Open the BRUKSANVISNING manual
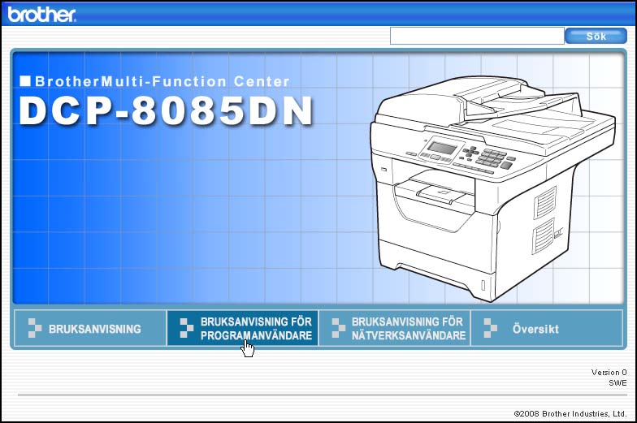This screenshot has width=637, height=423. tap(90, 328)
